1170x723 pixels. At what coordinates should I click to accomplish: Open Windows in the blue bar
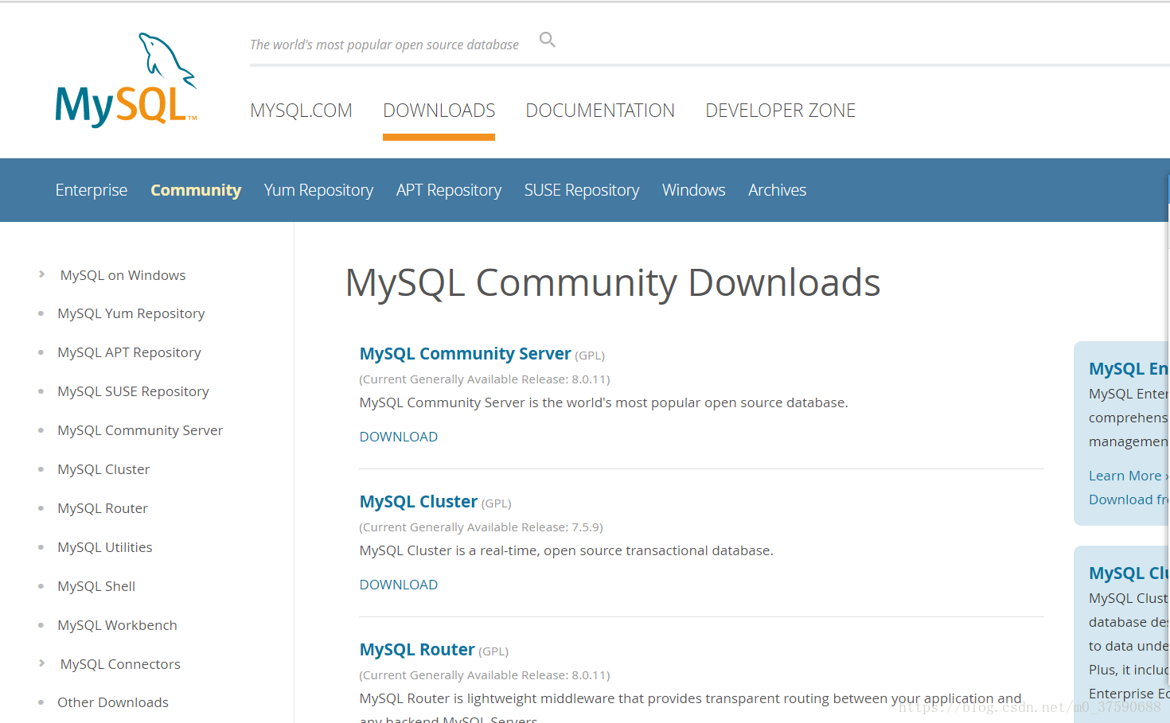694,190
